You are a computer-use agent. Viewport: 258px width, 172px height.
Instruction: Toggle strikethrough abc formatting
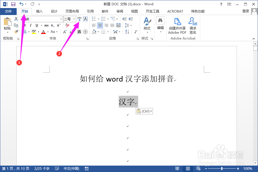point(46,25)
